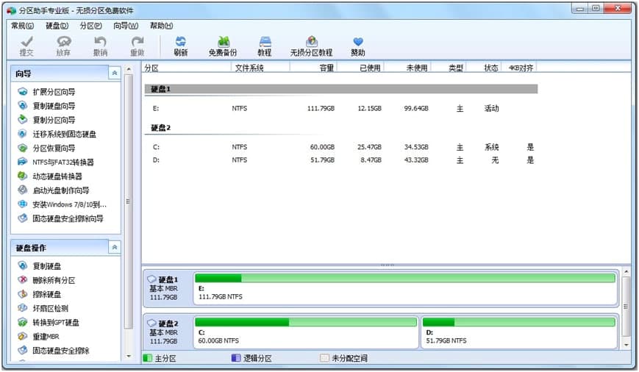Open the 免费备份 backup tool icon
The width and height of the screenshot is (639, 372).
coord(223,42)
